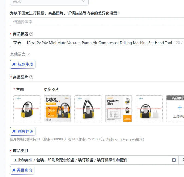Click the AI 标题生成 button
The image size is (184, 177).
tap(23, 64)
